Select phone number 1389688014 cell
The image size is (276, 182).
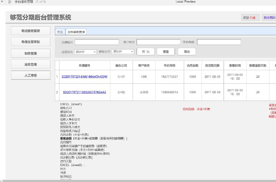coord(169,92)
